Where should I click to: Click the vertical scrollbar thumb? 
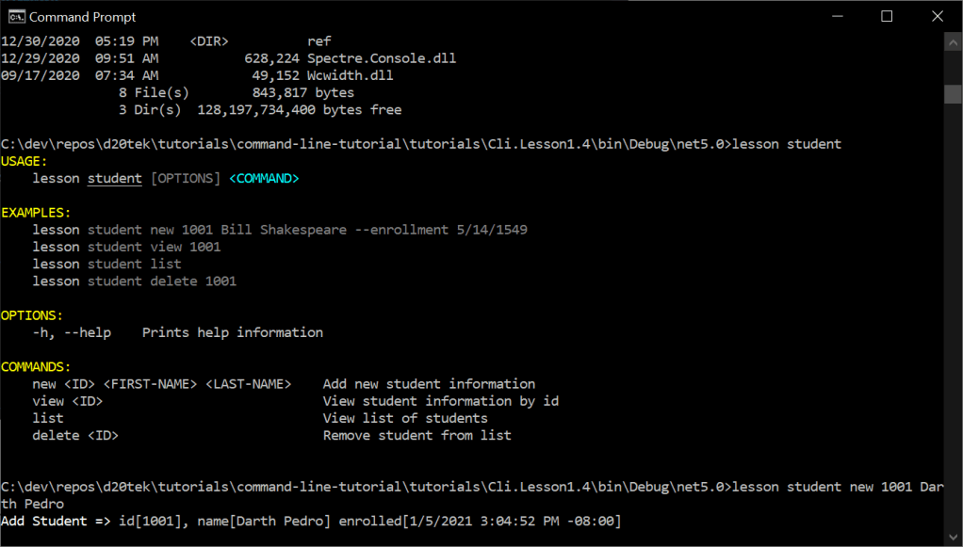(x=953, y=94)
